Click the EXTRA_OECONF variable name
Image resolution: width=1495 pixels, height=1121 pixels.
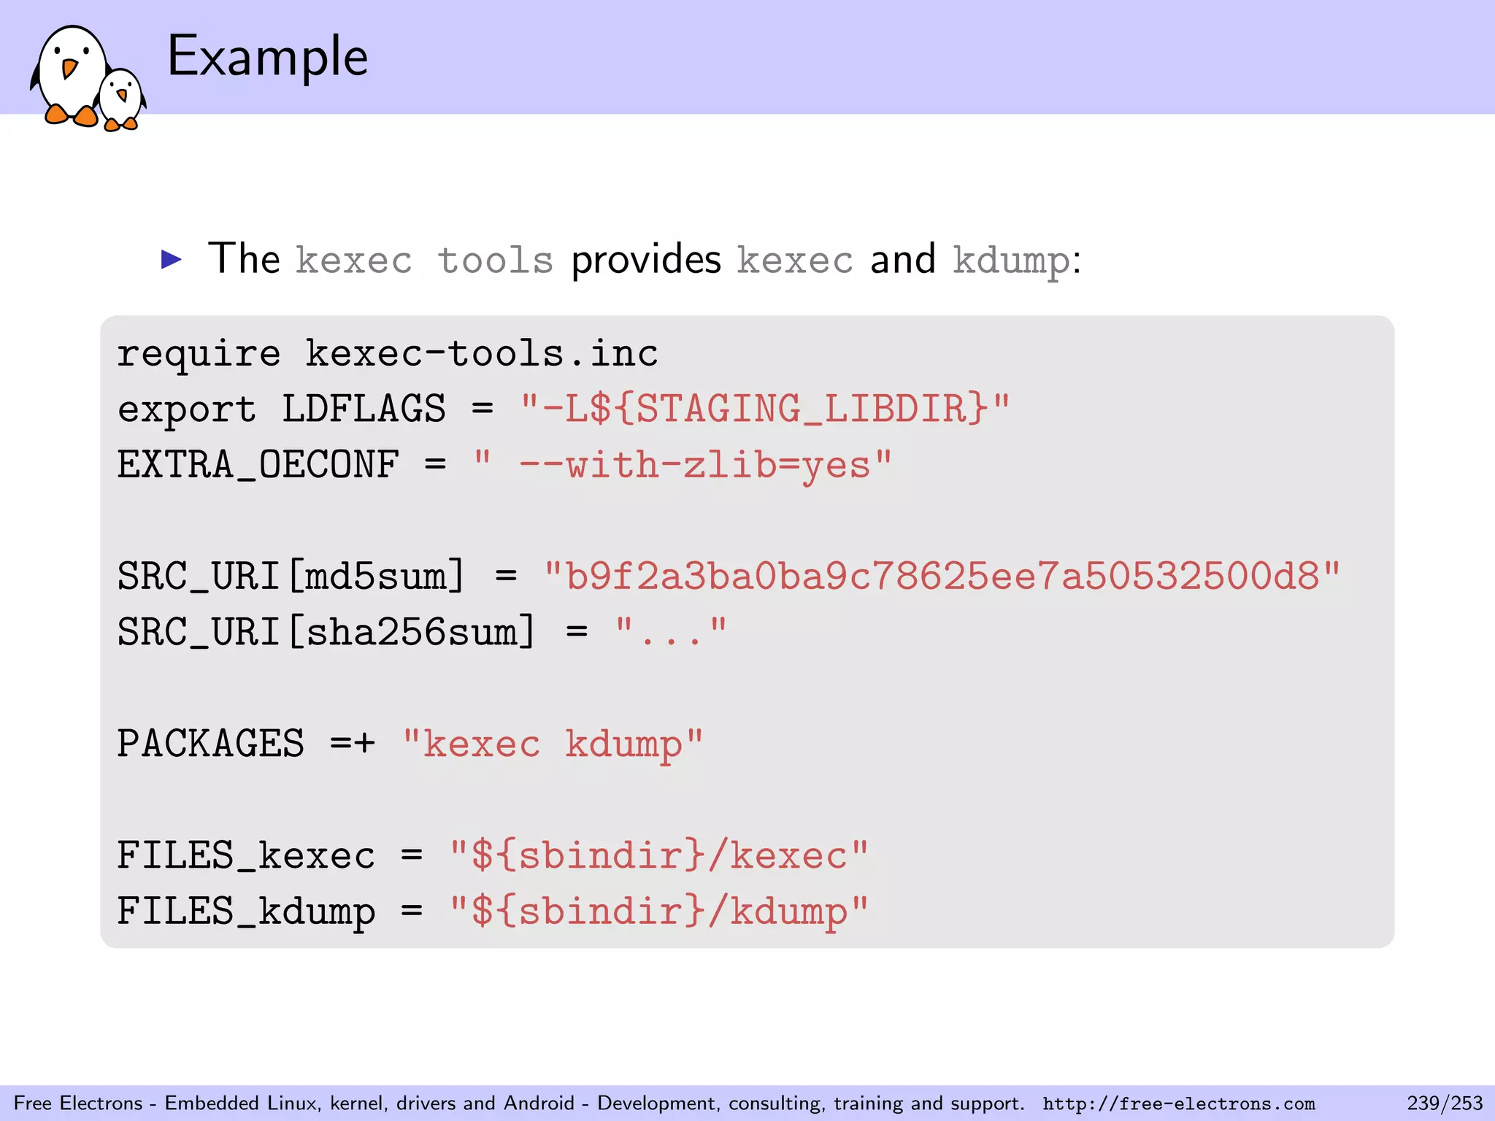258,465
